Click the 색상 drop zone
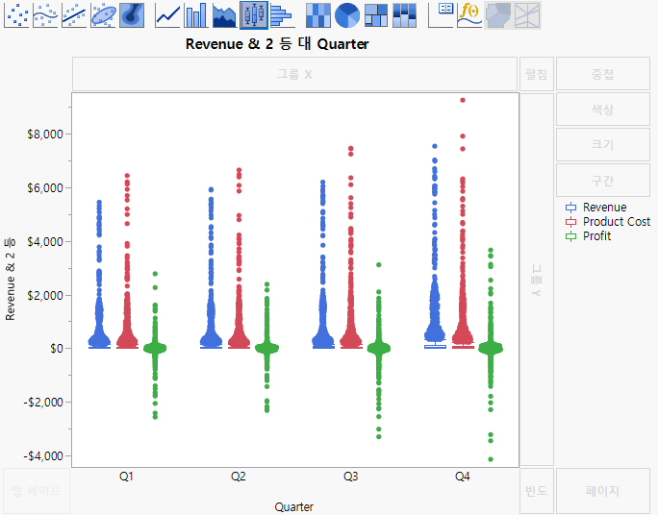The height and width of the screenshot is (515, 658). pos(602,110)
